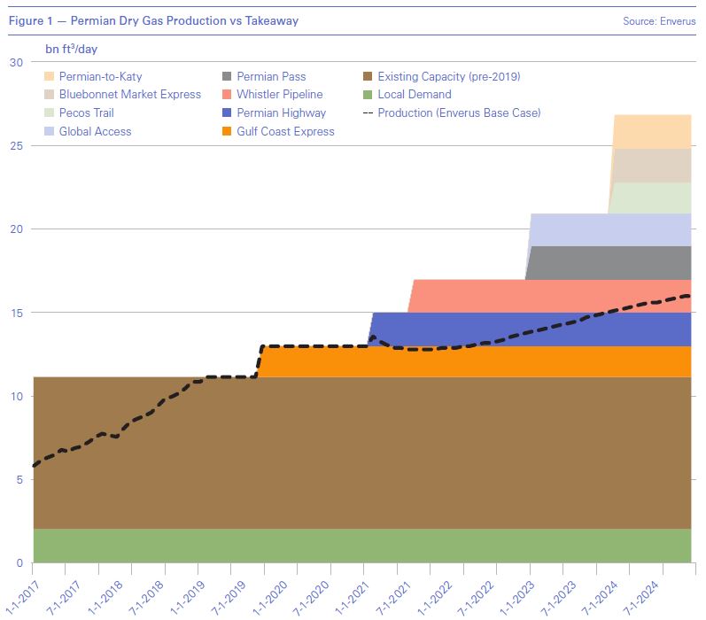This screenshot has width=706, height=620.
Task: Click the Pecos Trail legend swatch
Action: 50,113
